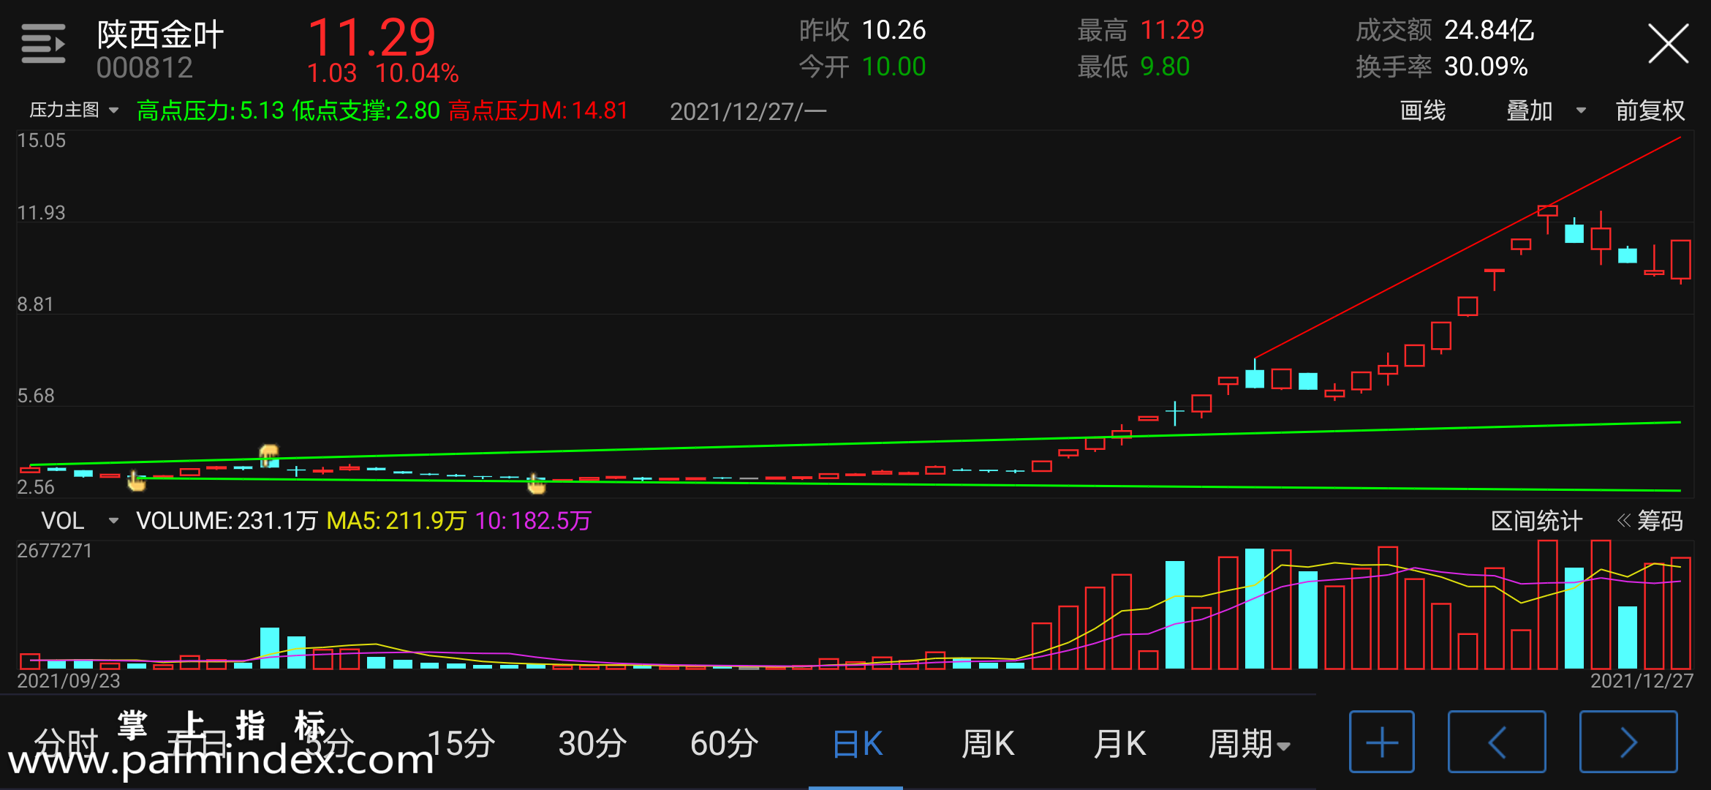This screenshot has width=1711, height=790.
Task: Click 最低 value 9.80
Action: tap(1165, 67)
